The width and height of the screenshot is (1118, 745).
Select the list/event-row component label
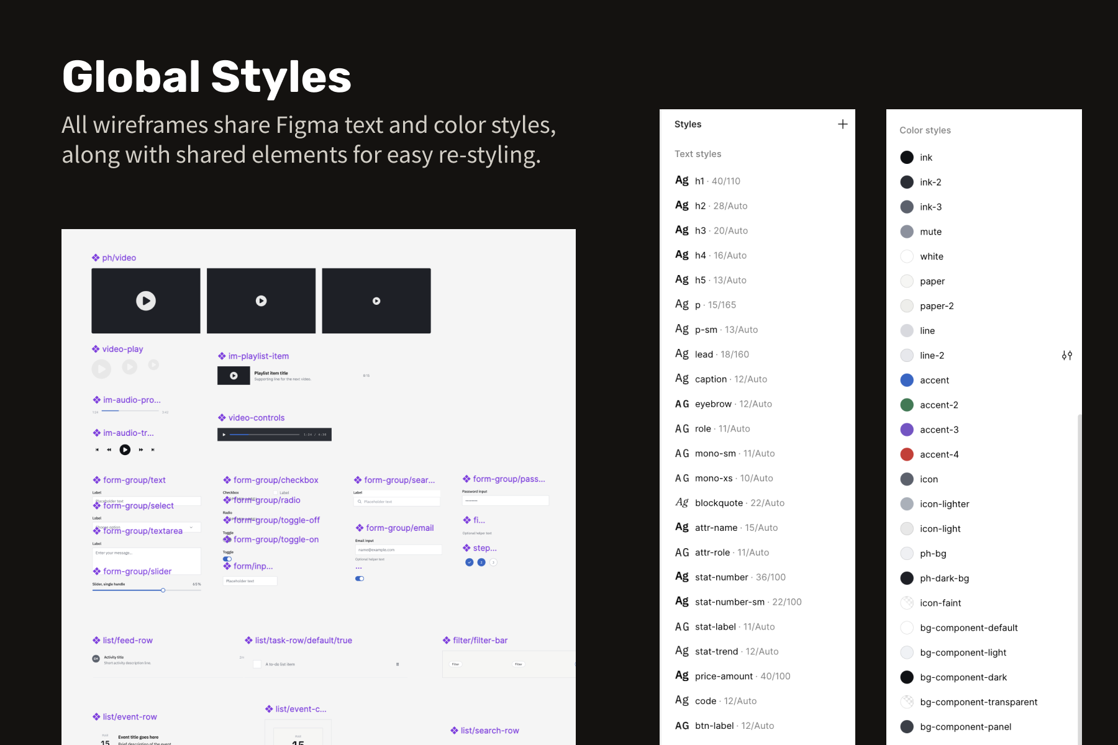(x=125, y=716)
